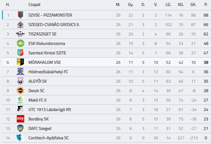
Task: Click the GK. goal difference header
Action: [193, 5]
